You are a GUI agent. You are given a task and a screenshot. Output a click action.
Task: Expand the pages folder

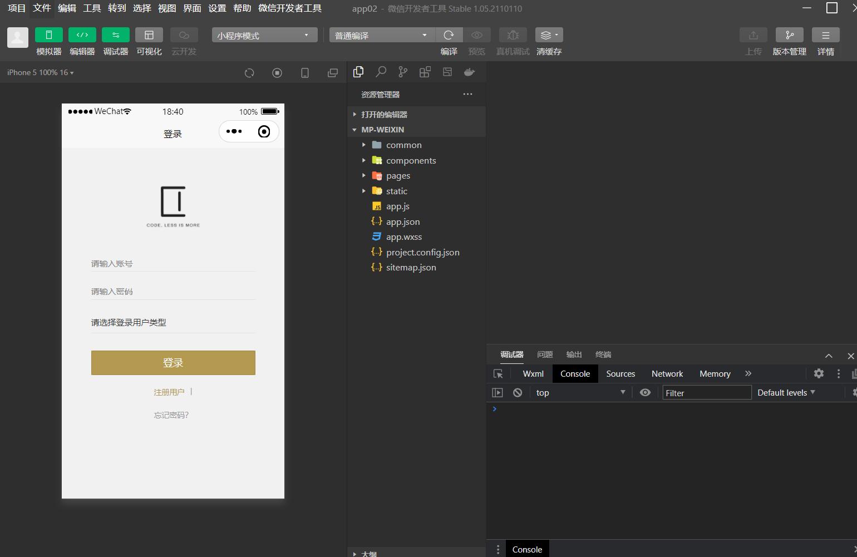pos(398,176)
